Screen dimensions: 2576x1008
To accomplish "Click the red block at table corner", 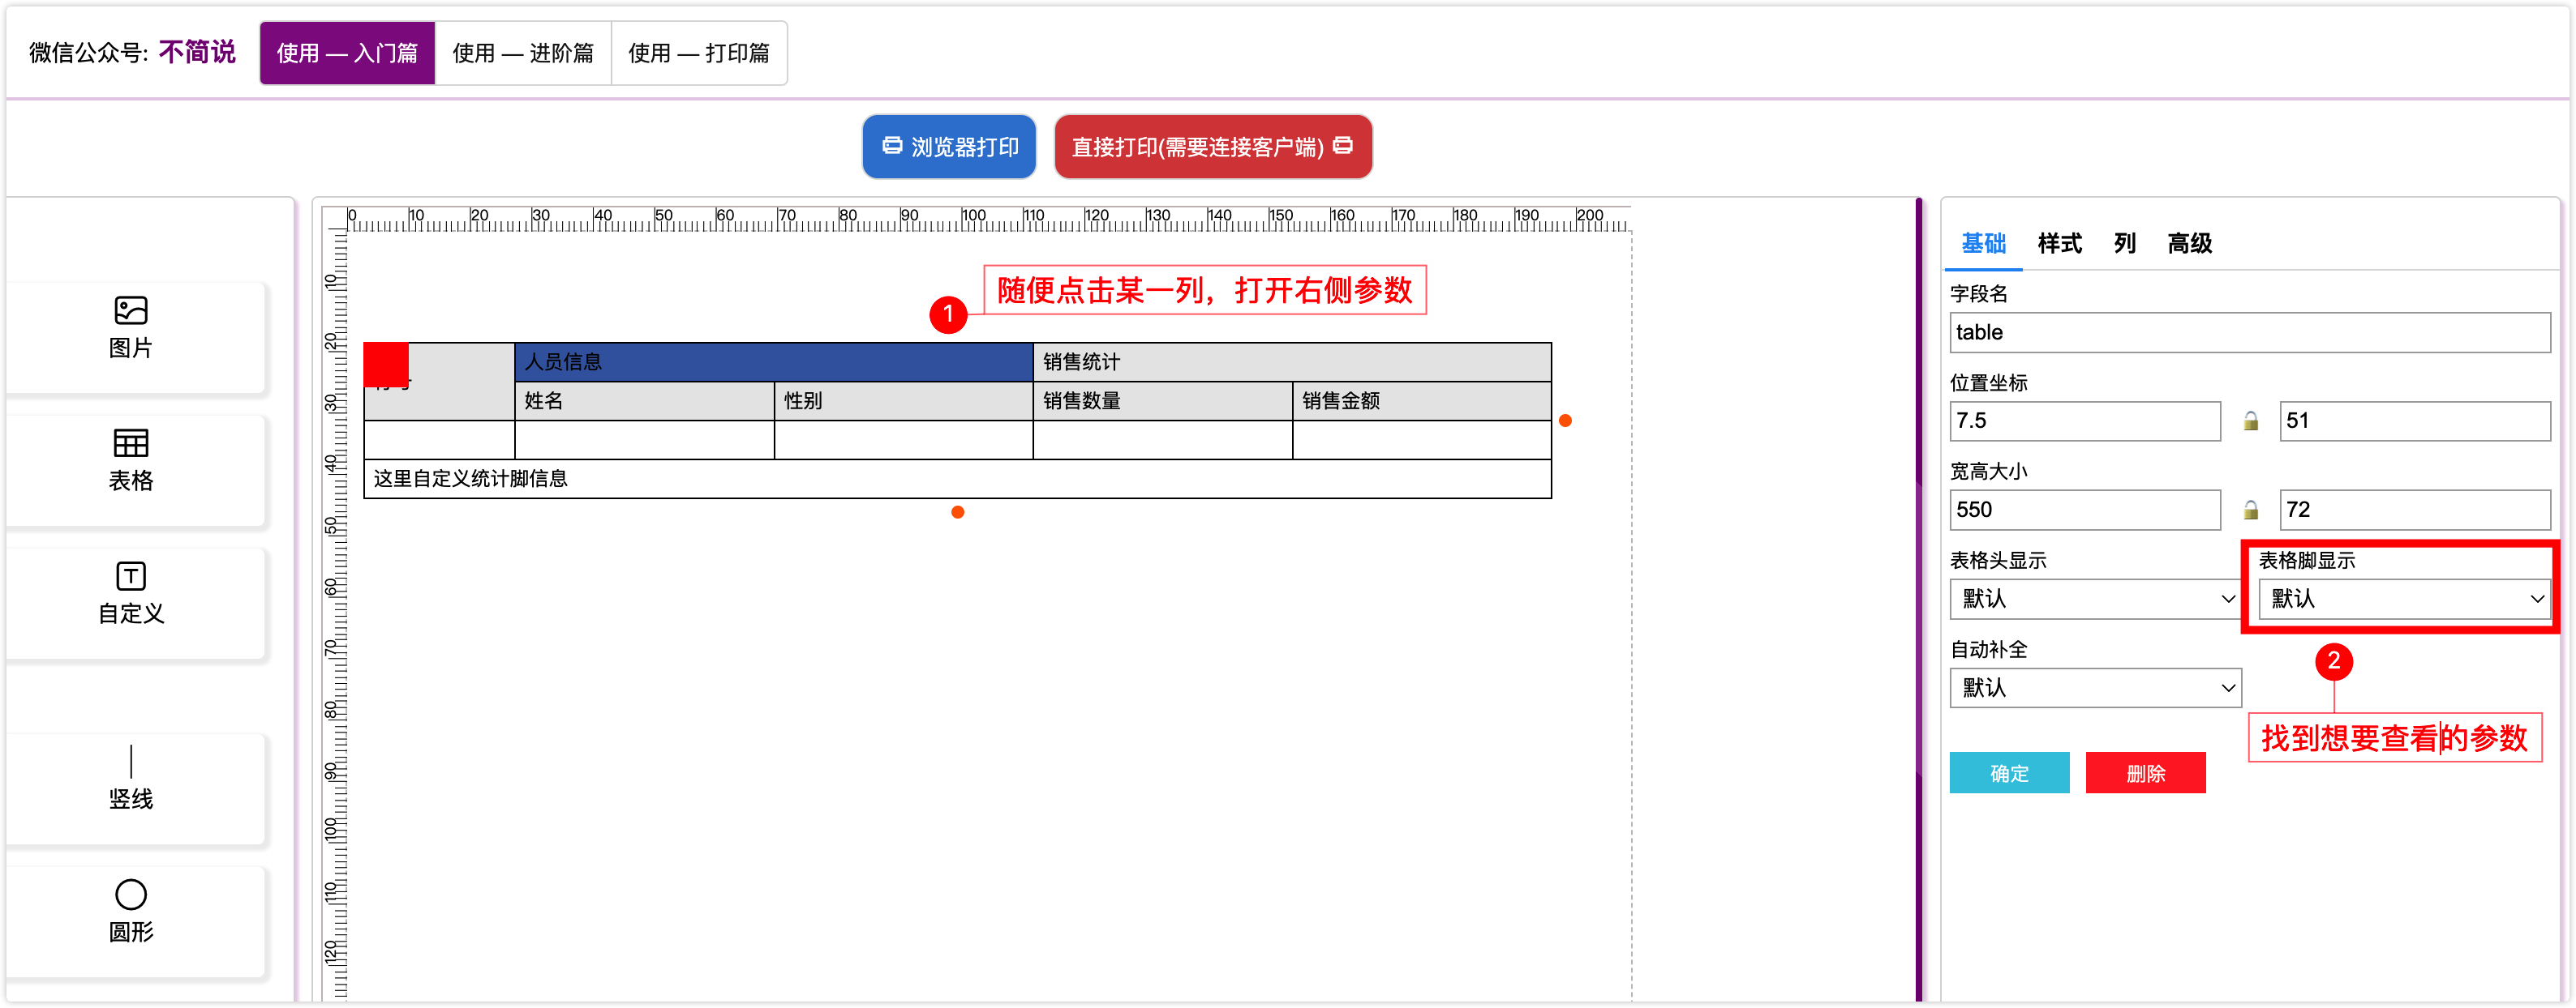I will coord(386,364).
